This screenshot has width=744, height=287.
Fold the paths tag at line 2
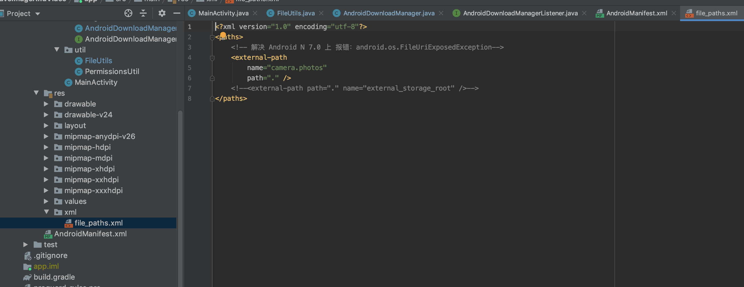tap(212, 37)
